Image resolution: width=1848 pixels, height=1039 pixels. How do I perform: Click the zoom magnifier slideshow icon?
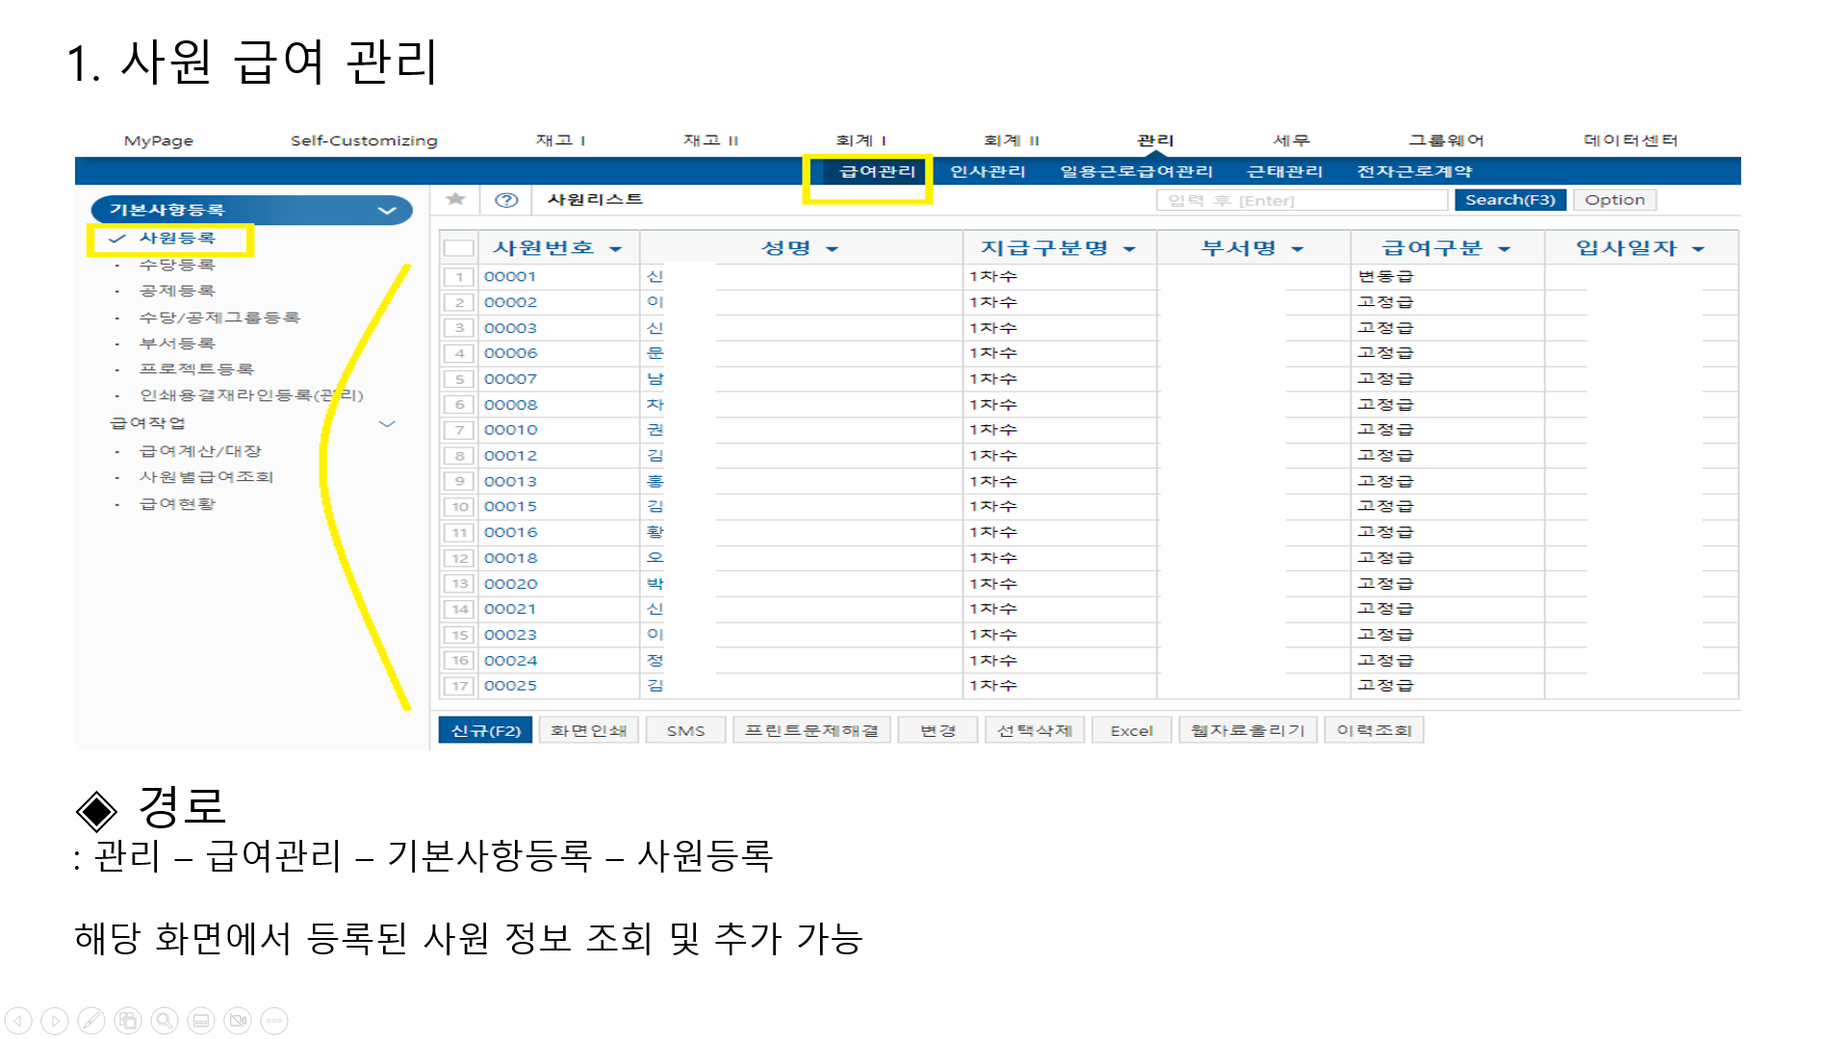coord(165,1020)
